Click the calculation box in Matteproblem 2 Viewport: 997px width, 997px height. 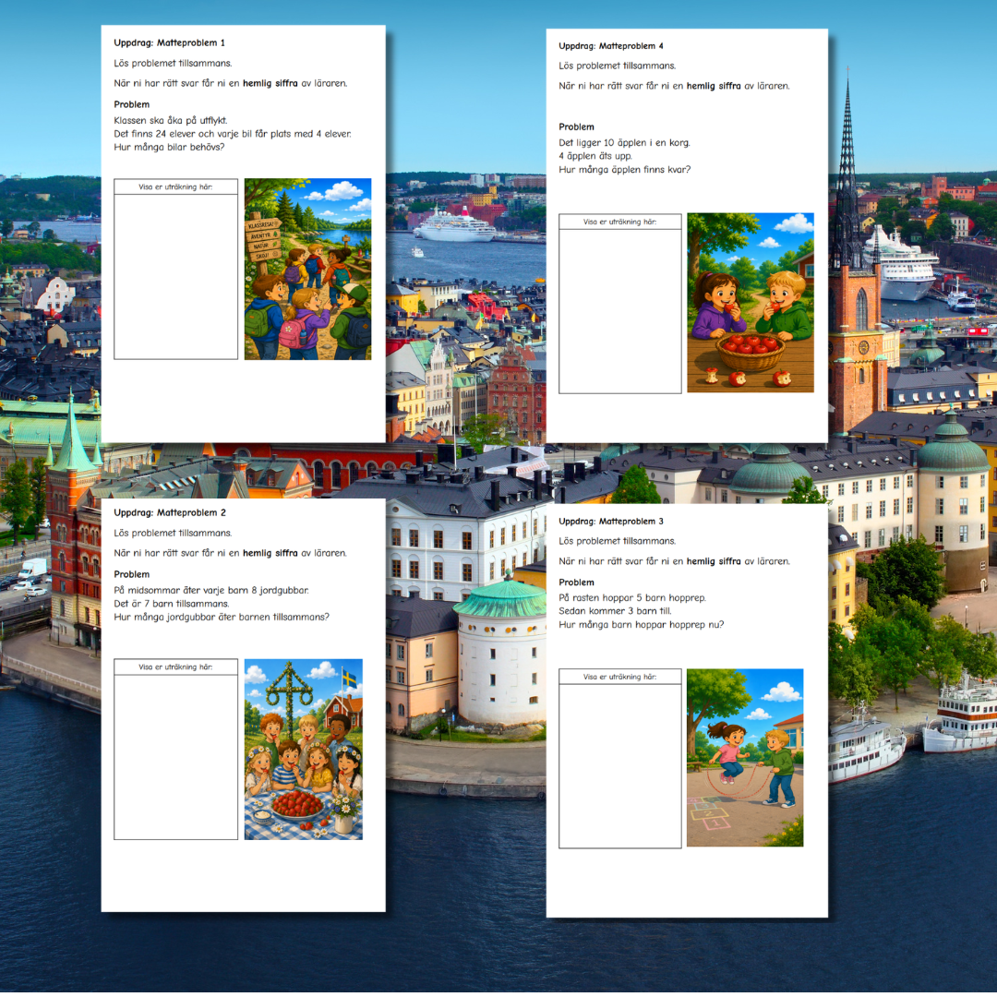(176, 750)
